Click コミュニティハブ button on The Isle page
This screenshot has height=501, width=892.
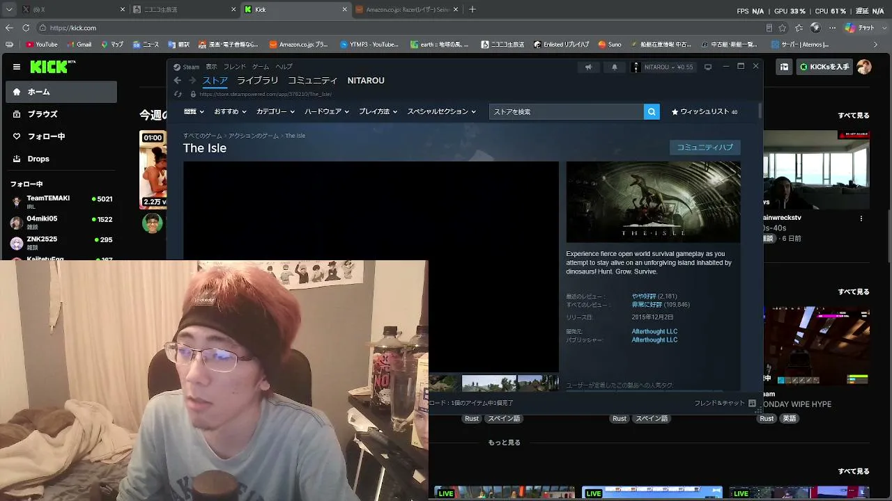tap(705, 148)
